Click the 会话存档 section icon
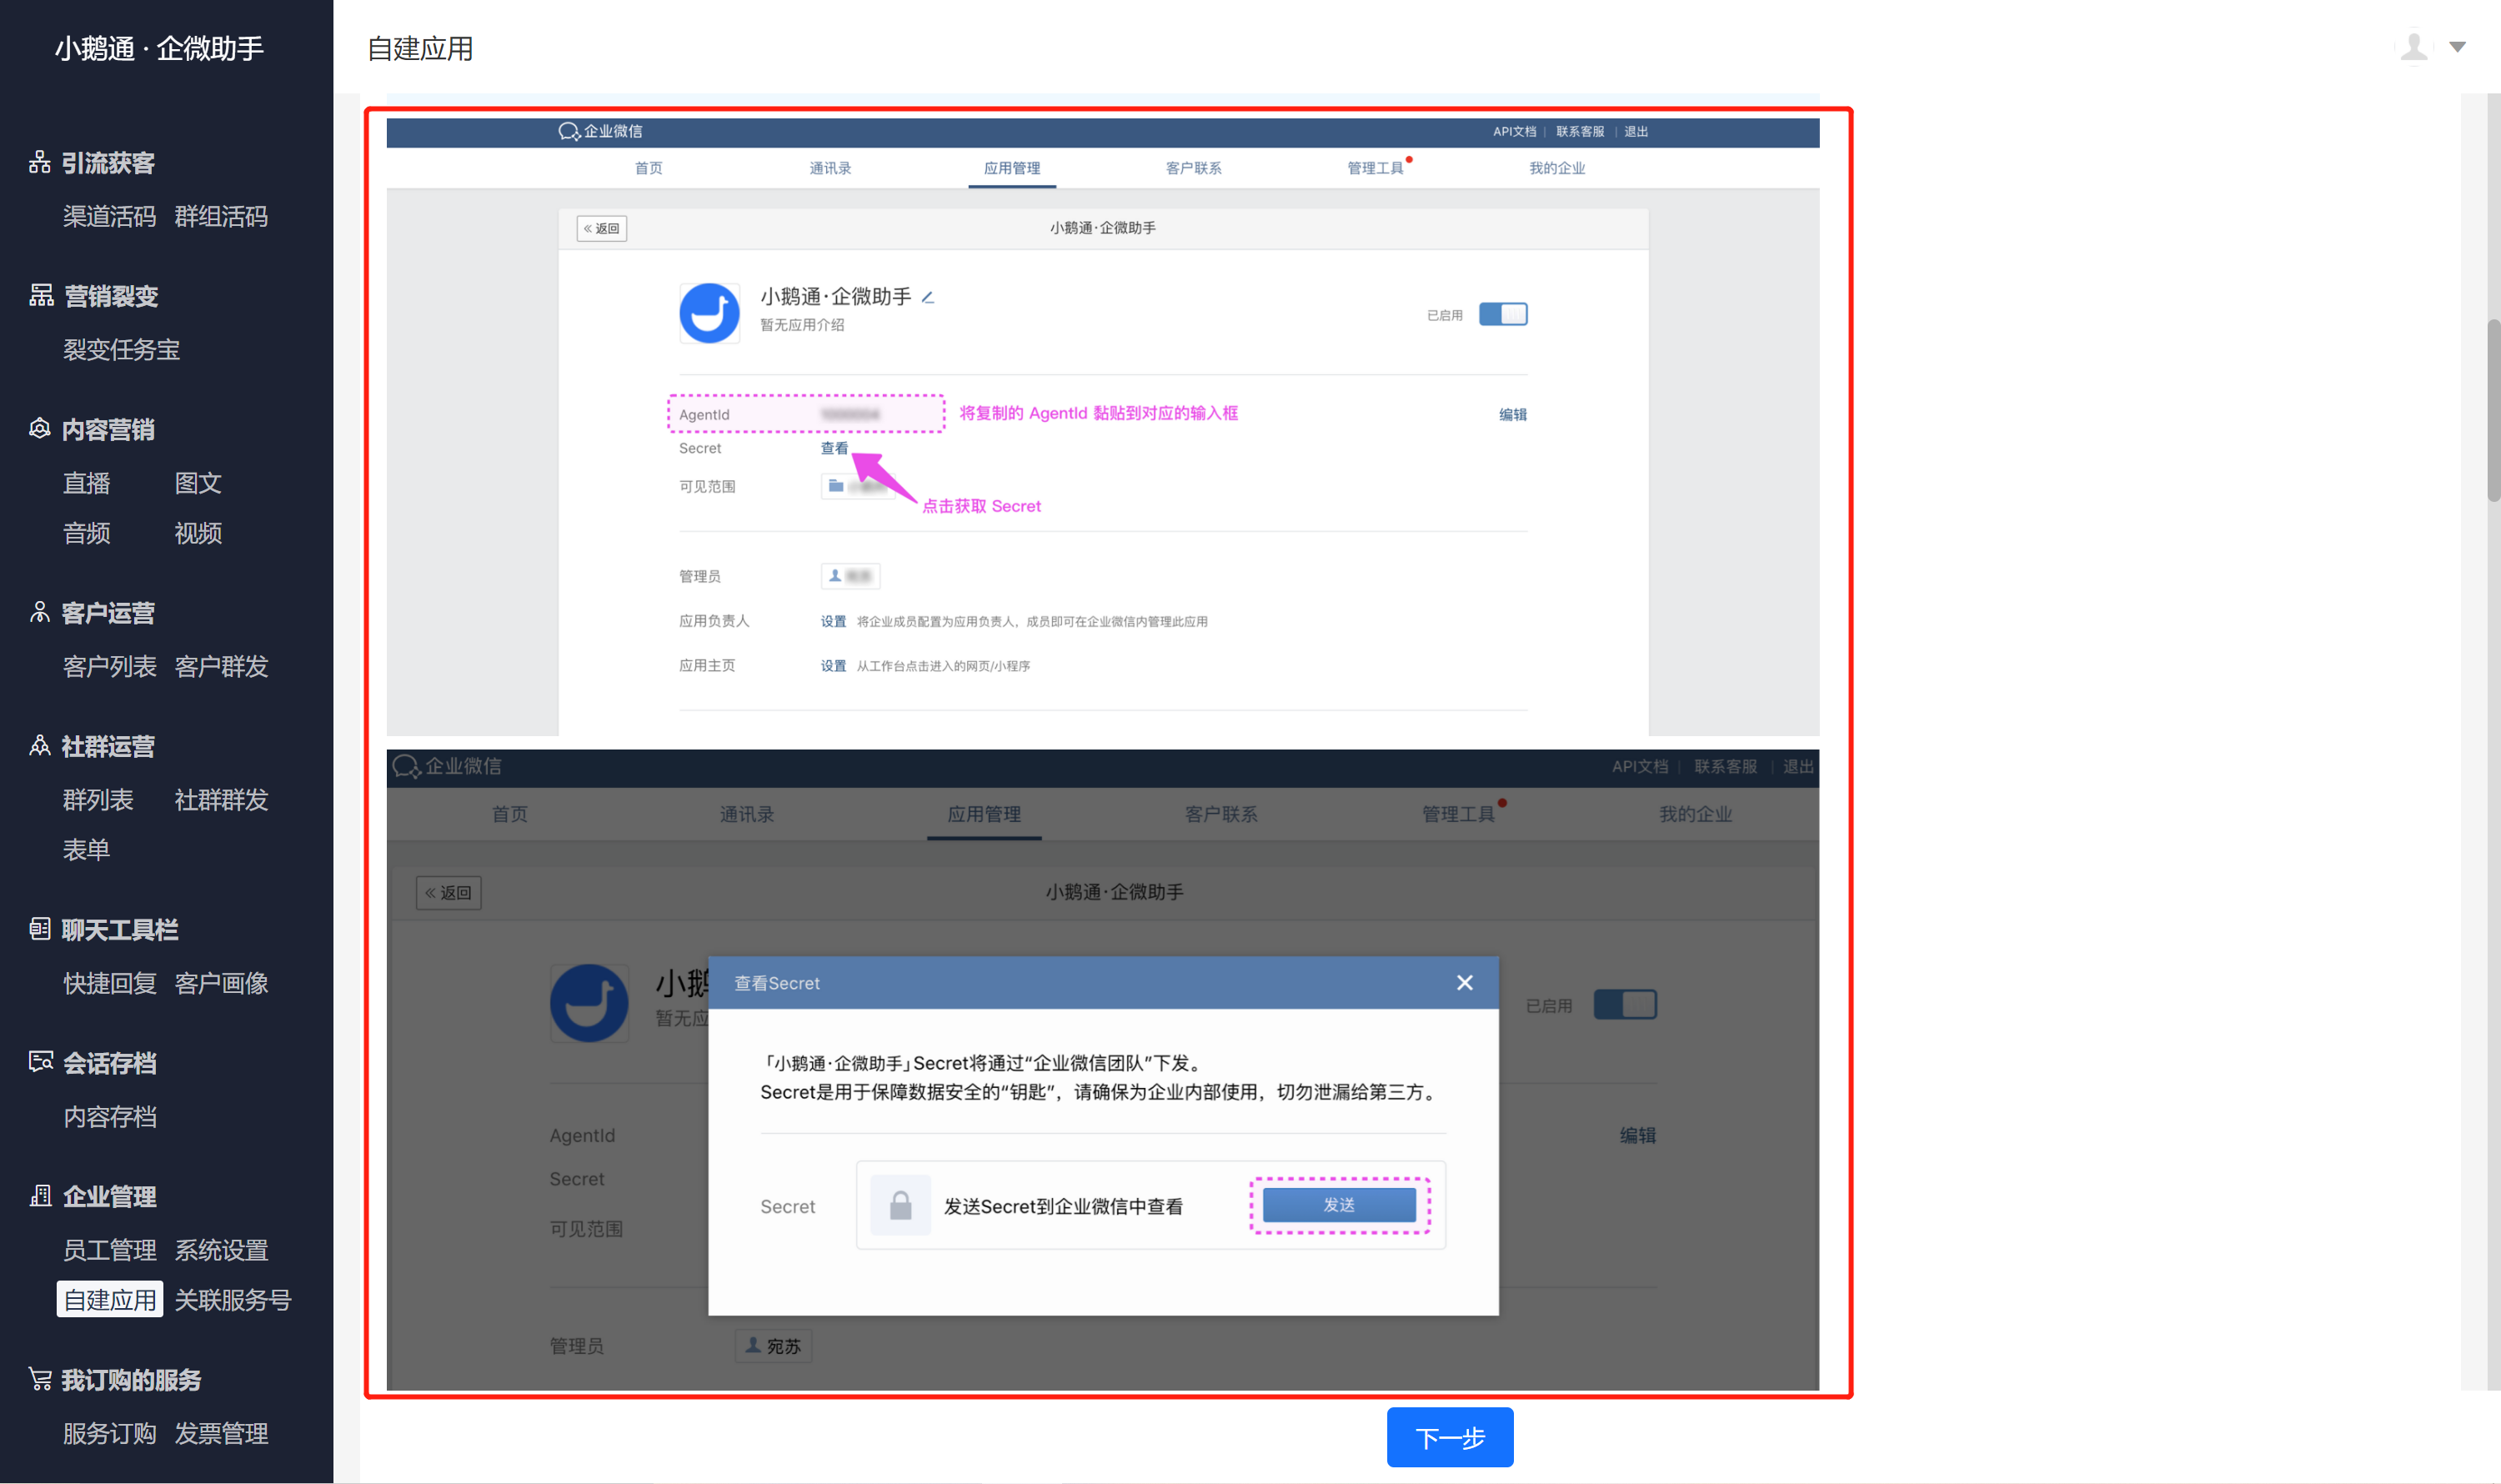 [41, 1062]
